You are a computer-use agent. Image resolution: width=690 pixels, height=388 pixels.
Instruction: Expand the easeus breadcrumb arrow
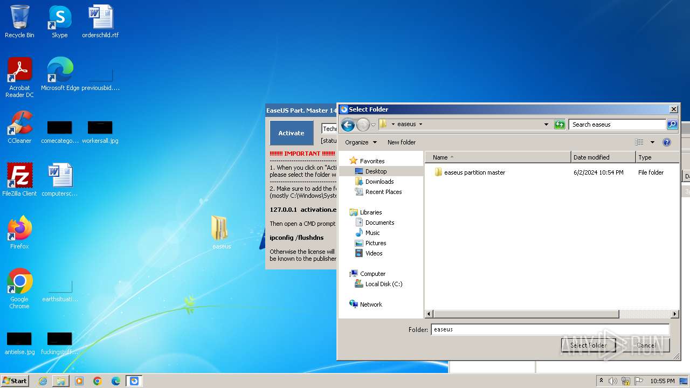[420, 124]
